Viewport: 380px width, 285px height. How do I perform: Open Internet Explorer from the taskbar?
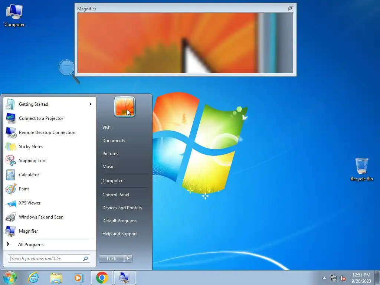(x=33, y=278)
